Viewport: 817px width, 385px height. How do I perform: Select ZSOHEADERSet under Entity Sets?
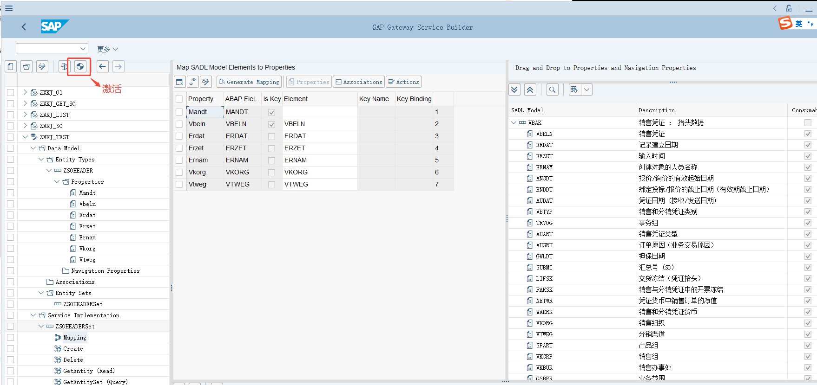pos(83,304)
